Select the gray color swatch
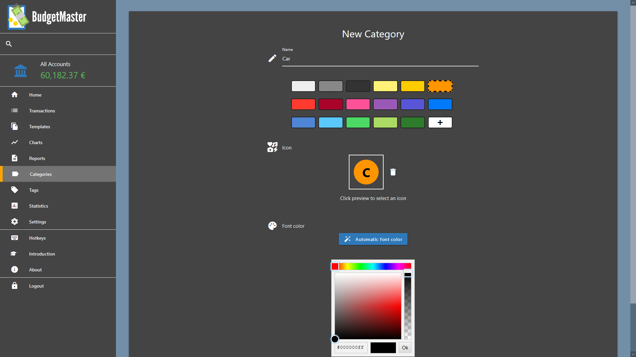This screenshot has width=636, height=357. [331, 86]
